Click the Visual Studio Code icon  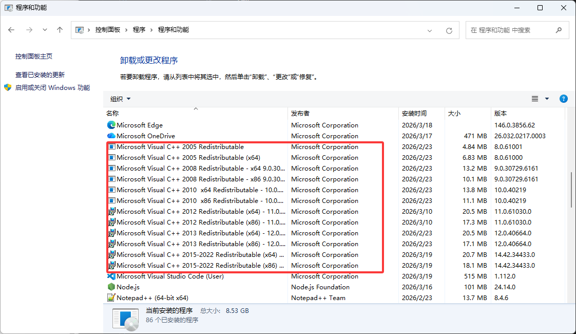pos(111,276)
